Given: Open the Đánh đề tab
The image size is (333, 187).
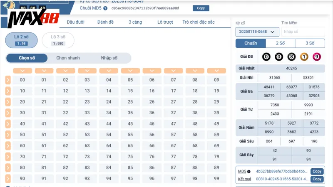Looking at the screenshot, I should [x=106, y=22].
